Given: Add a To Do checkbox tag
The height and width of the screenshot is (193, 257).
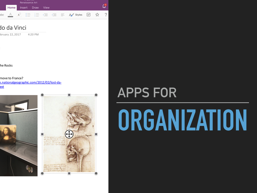Looking at the screenshot, I should (89, 15).
